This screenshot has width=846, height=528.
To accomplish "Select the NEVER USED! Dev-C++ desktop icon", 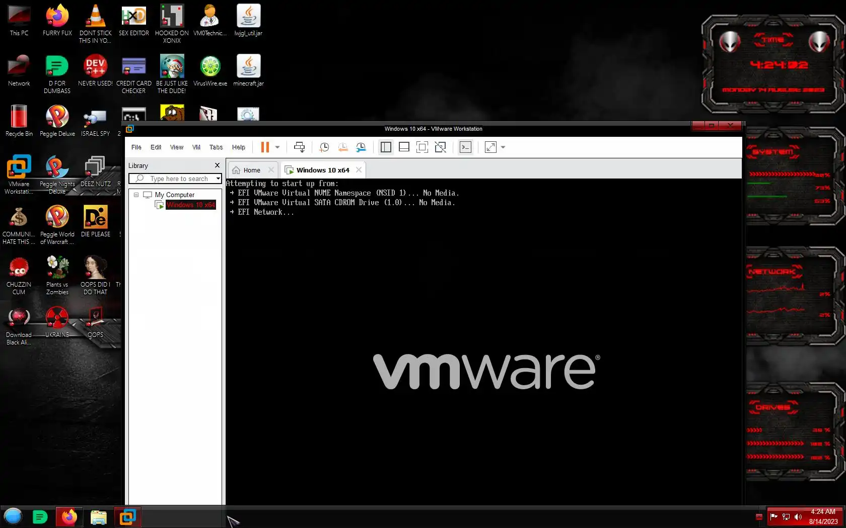I will (96, 71).
